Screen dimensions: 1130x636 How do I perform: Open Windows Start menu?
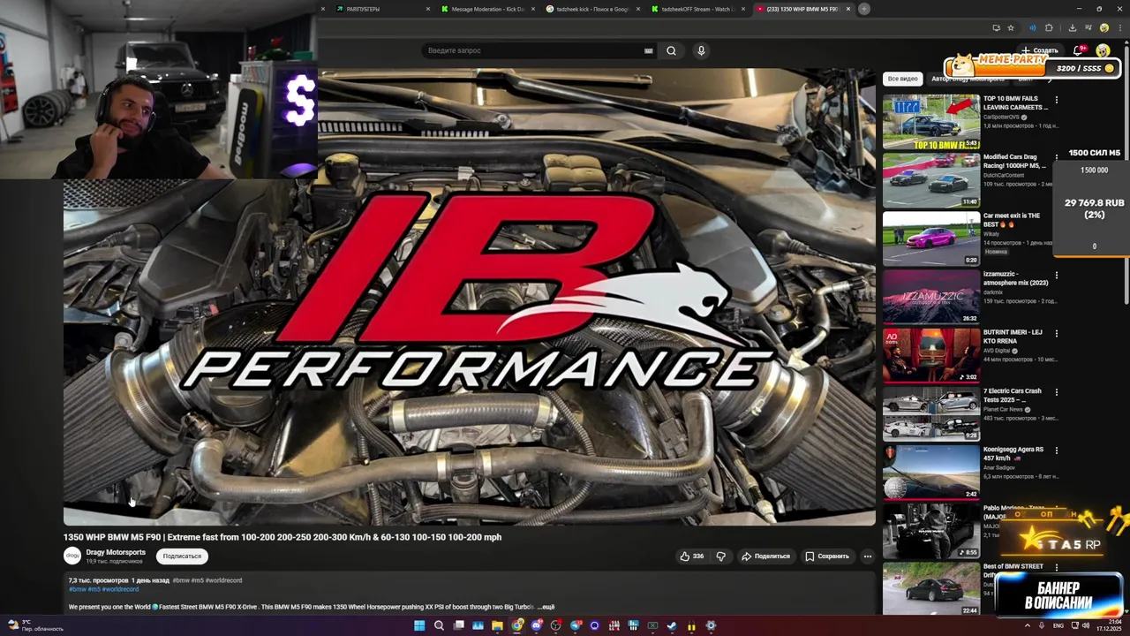(x=419, y=625)
